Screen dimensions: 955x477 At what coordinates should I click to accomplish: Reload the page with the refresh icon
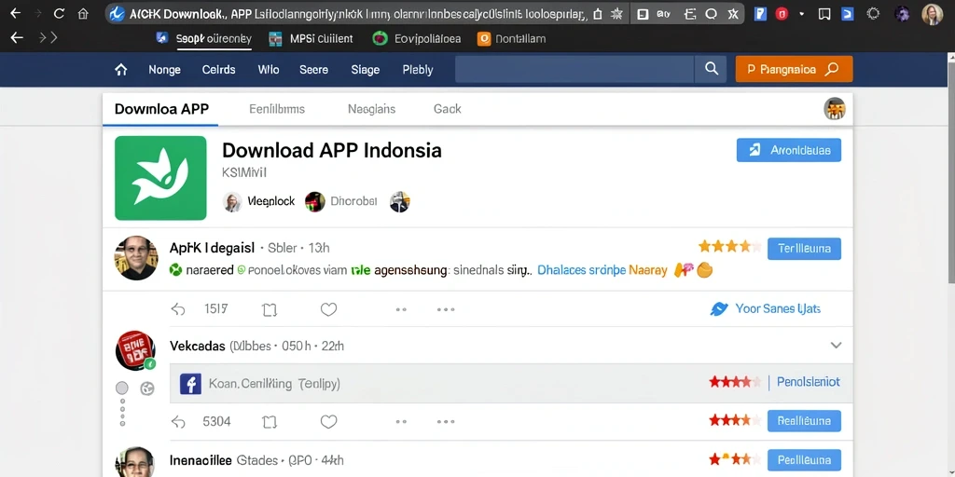click(59, 13)
